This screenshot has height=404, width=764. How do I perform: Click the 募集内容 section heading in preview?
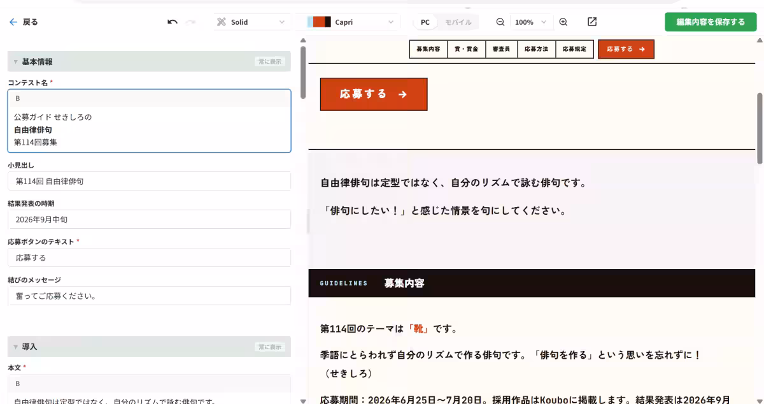point(404,283)
